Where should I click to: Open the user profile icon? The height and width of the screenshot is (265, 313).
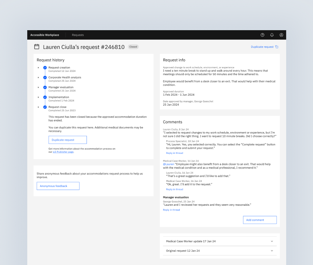(x=281, y=35)
